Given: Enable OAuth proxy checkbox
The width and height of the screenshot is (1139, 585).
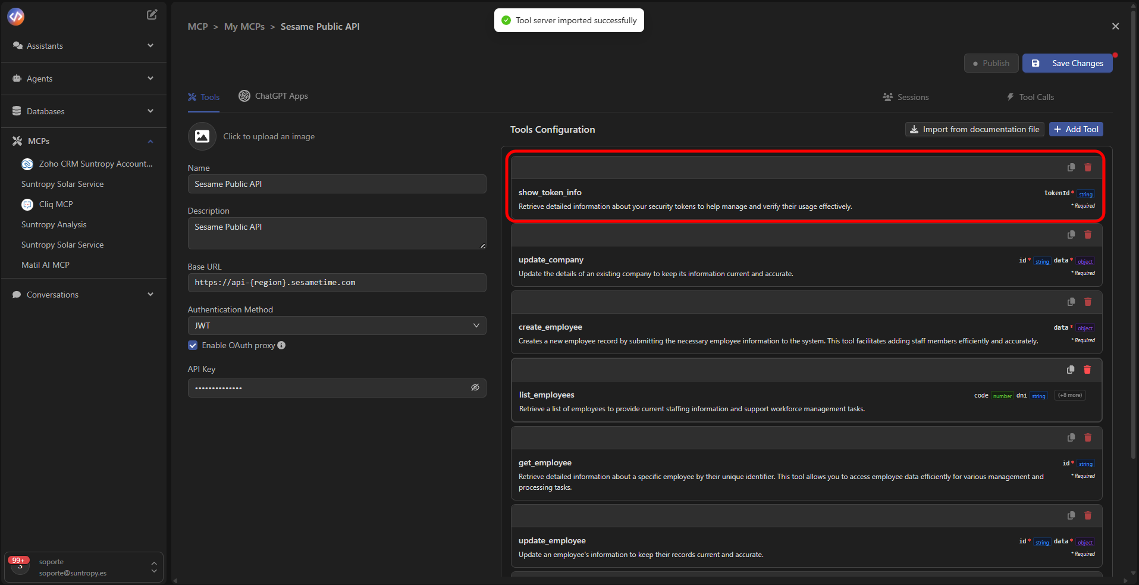Looking at the screenshot, I should (x=192, y=345).
